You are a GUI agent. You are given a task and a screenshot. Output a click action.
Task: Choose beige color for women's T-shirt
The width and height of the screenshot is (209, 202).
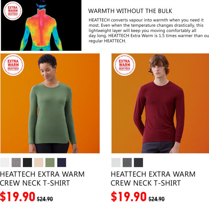coord(39,163)
